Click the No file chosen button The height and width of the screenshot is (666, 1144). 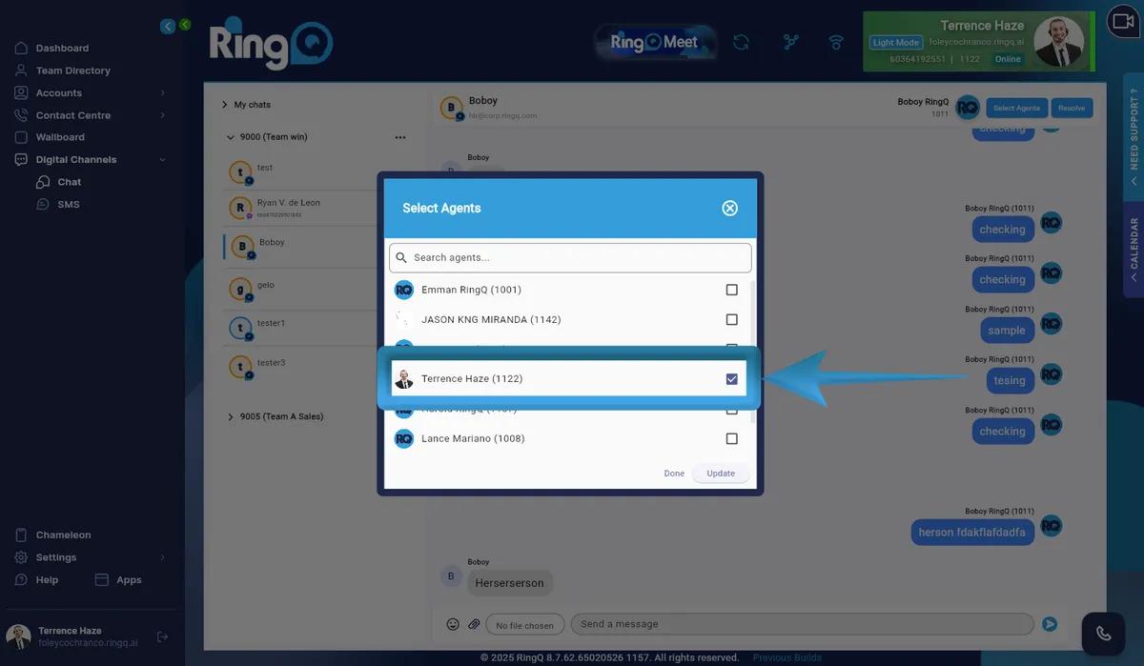click(525, 625)
